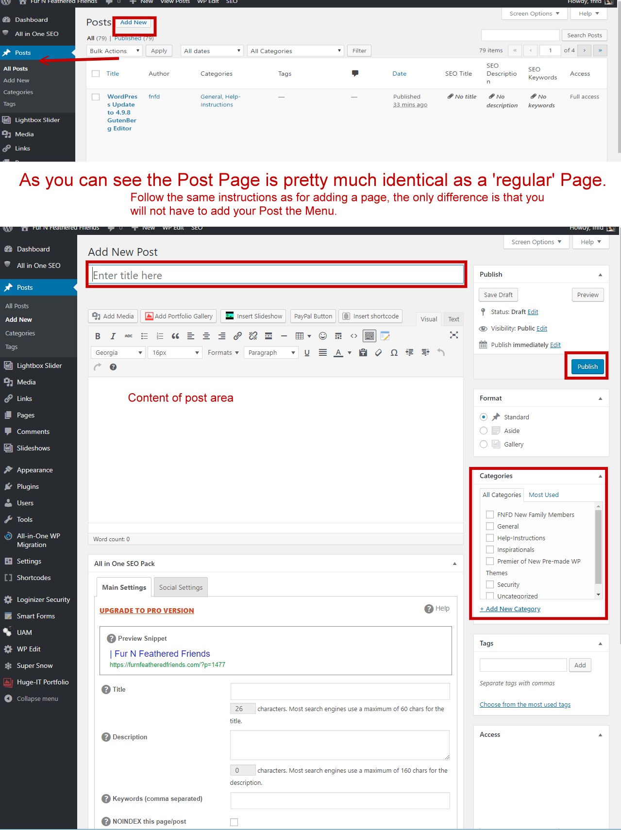Align text center
Image resolution: width=621 pixels, height=830 pixels.
click(206, 336)
